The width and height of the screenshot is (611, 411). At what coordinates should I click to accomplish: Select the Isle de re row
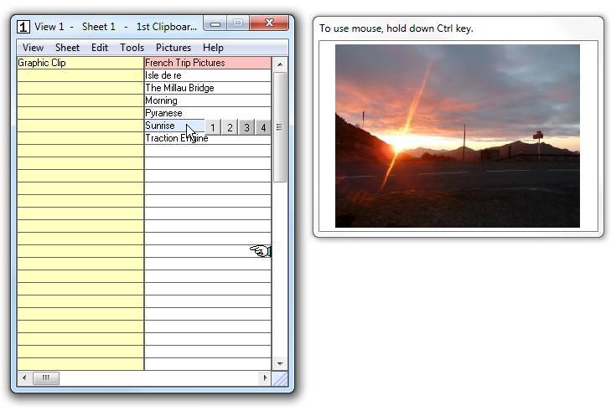click(208, 75)
